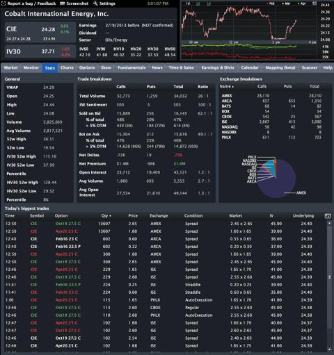
Task: Click the bug report icon
Action: click(3, 3)
